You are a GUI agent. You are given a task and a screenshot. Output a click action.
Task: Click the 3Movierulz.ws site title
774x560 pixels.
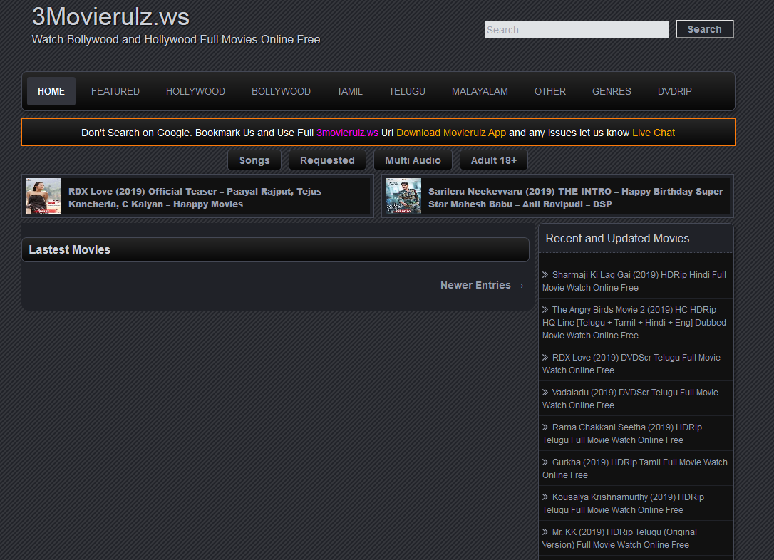pos(110,17)
